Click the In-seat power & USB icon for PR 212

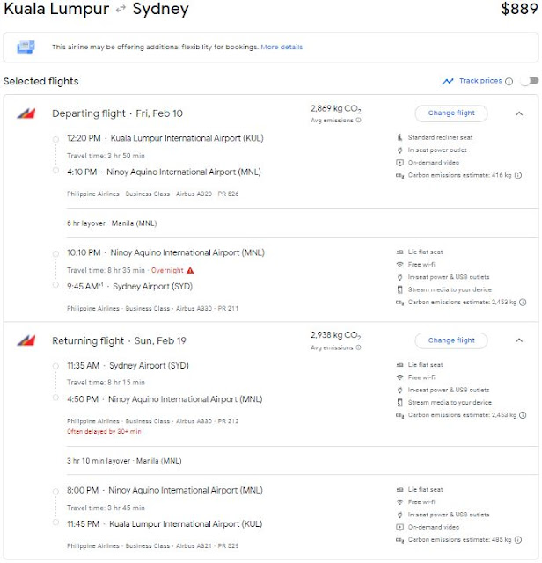coord(399,390)
